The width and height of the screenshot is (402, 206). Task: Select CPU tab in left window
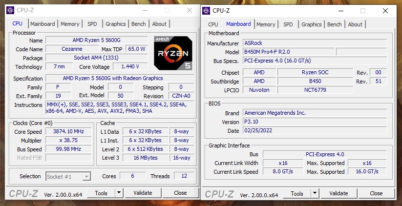coord(18,23)
